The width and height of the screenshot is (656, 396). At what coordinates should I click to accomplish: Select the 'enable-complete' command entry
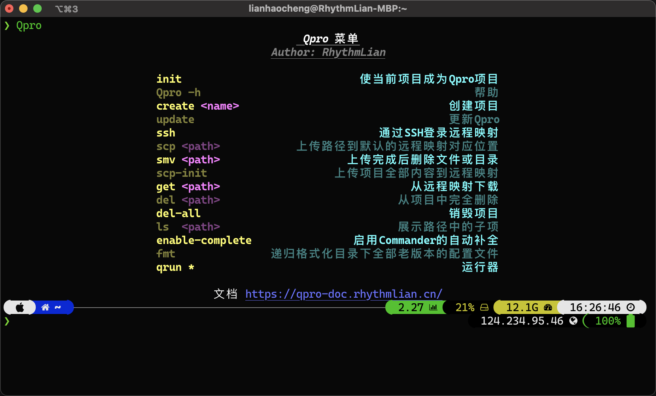tap(204, 240)
